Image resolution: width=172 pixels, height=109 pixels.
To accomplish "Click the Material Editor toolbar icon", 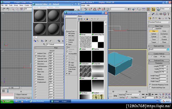I will 153,9.
